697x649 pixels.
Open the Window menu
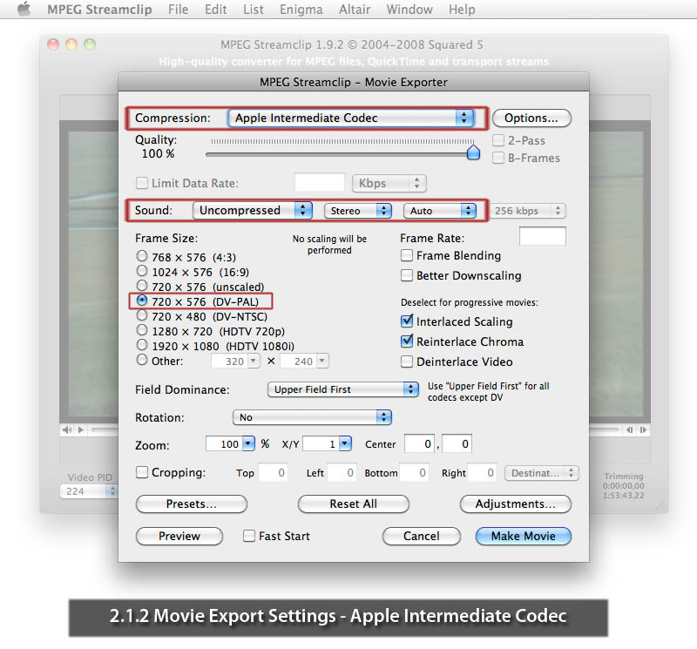409,10
